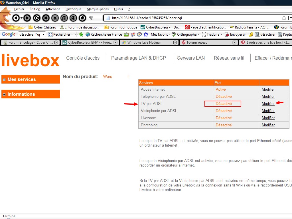The width and height of the screenshot is (292, 219).
Task: Open the Envoyer à dropdown
Action: click(236, 35)
